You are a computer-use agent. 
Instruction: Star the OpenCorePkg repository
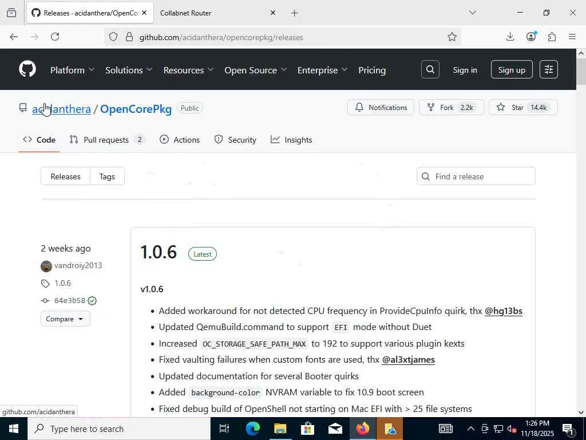coord(523,107)
